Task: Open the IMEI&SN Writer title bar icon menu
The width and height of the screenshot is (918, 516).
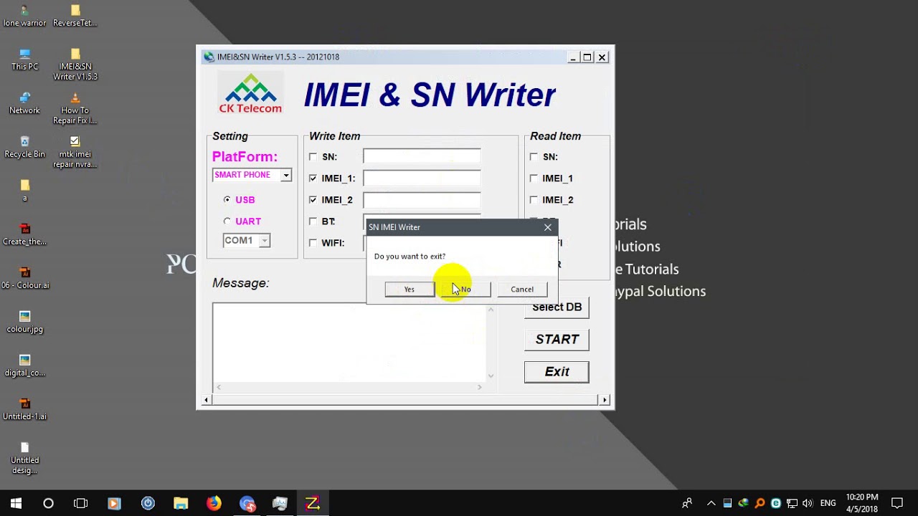Action: click(x=209, y=57)
